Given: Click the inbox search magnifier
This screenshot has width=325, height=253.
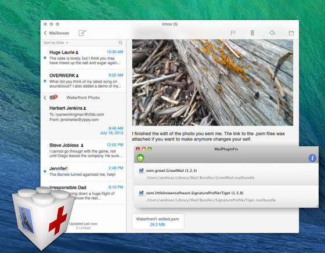Looking at the screenshot, I should pyautogui.click(x=121, y=42).
